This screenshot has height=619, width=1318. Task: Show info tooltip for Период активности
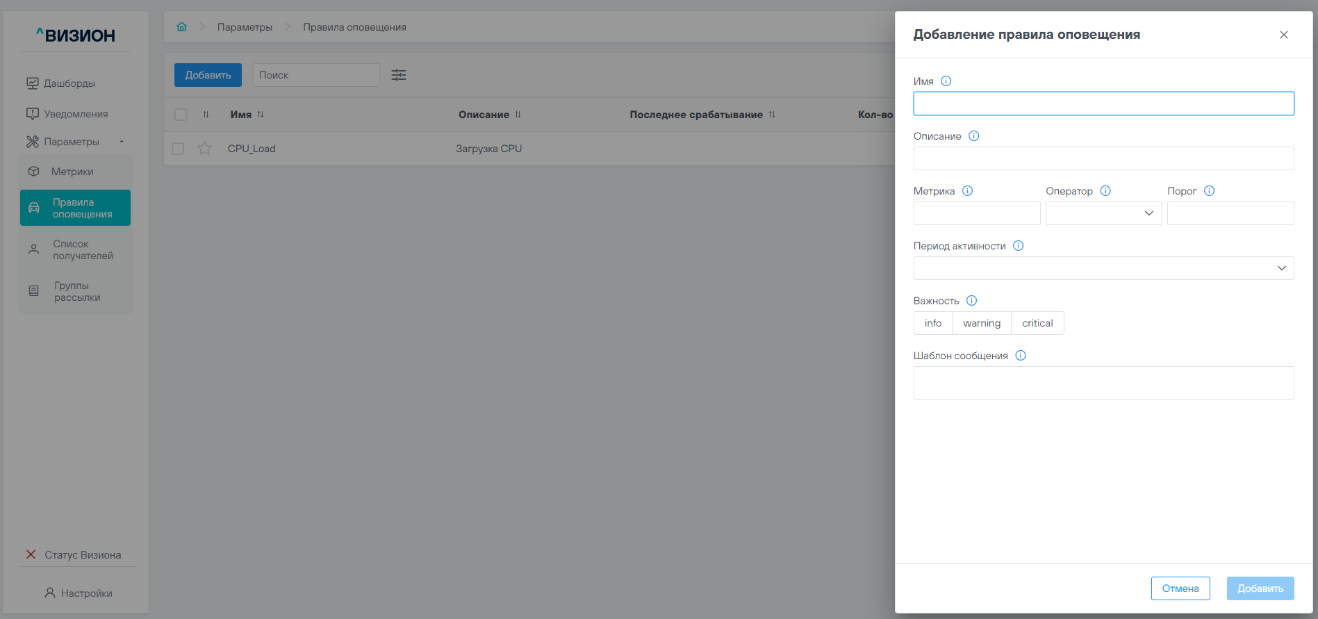[x=1018, y=246]
